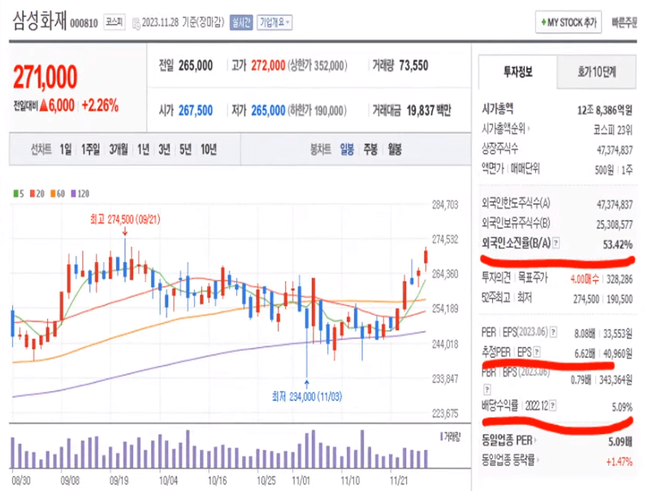Click the help icon next to 추정PER EPS
Screen dimensions: 651x491
[537, 353]
